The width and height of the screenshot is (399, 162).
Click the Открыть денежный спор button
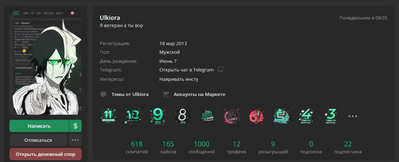point(46,154)
